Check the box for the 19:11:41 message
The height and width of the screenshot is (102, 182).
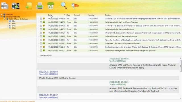[x=41, y=47]
